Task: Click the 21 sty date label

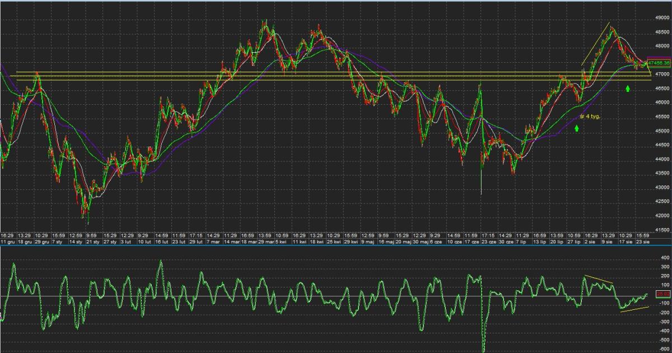Action: pos(92,241)
